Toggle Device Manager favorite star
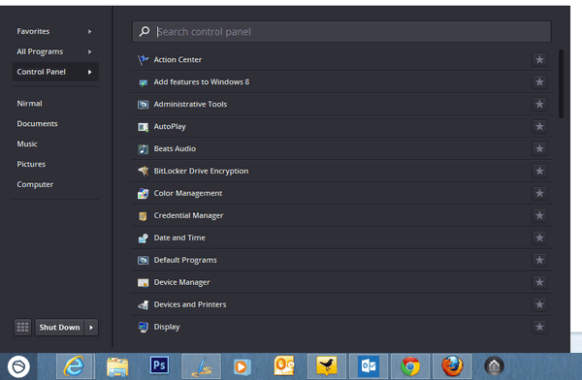Image resolution: width=582 pixels, height=380 pixels. 539,282
